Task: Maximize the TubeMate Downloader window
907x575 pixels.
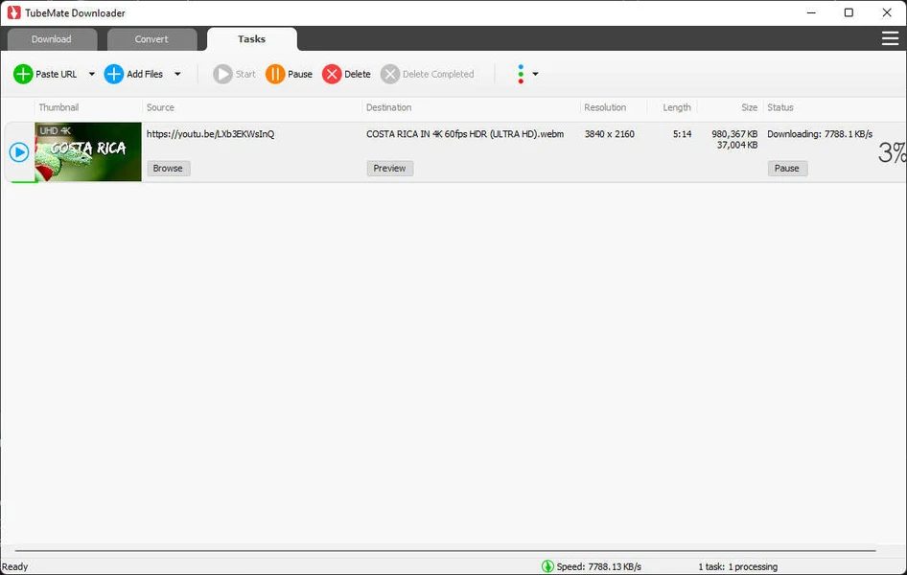Action: pos(849,12)
